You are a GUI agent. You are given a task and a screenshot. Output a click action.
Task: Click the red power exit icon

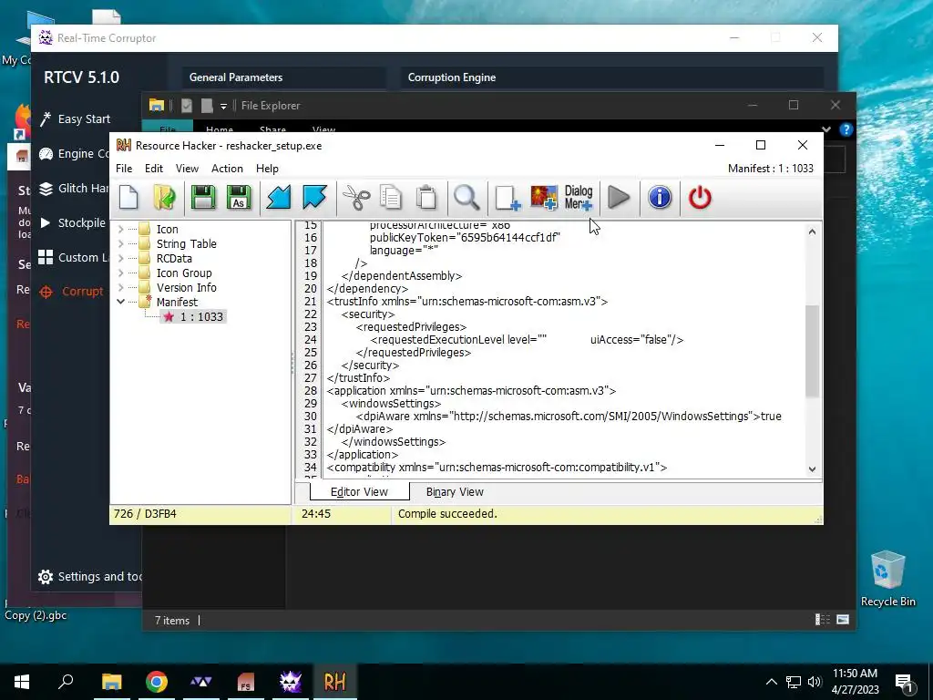click(700, 198)
